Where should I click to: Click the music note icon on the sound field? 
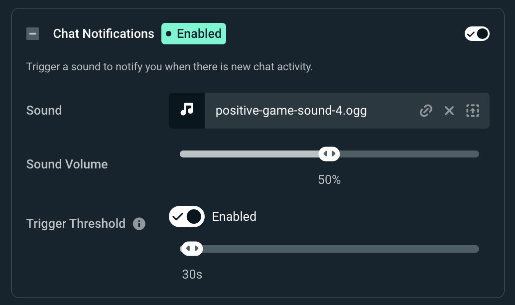coord(187,110)
